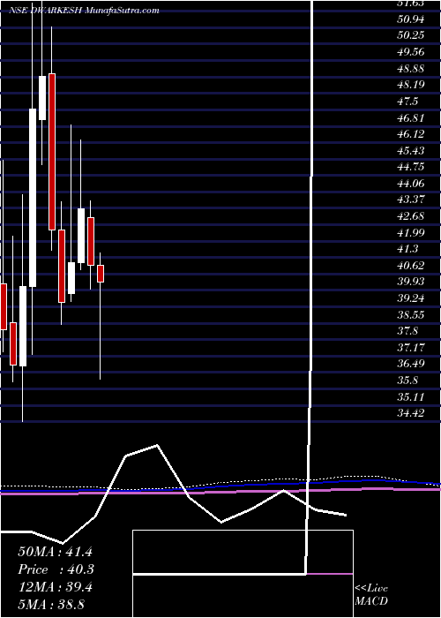Click the 50.94 price axis label
This screenshot has width=441, height=618.
pyautogui.click(x=410, y=19)
